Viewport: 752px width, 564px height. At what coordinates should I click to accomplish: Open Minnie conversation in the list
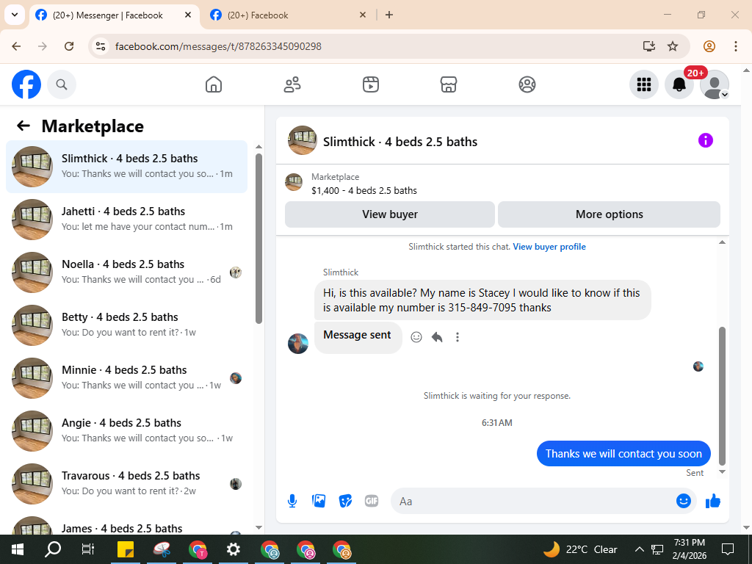tap(126, 378)
